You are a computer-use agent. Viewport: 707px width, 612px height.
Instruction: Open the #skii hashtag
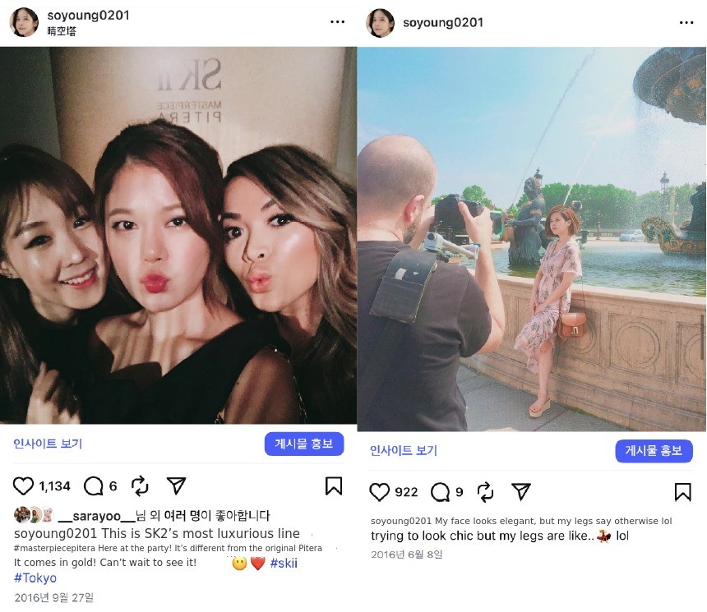pos(284,563)
